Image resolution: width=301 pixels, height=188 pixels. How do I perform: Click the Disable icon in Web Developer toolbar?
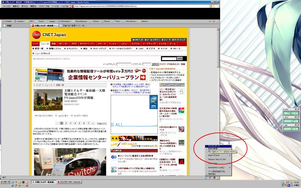tap(3, 21)
